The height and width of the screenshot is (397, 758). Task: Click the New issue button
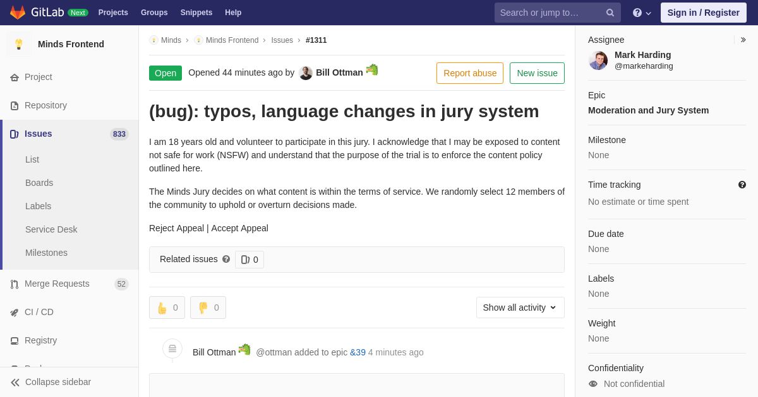pos(537,73)
